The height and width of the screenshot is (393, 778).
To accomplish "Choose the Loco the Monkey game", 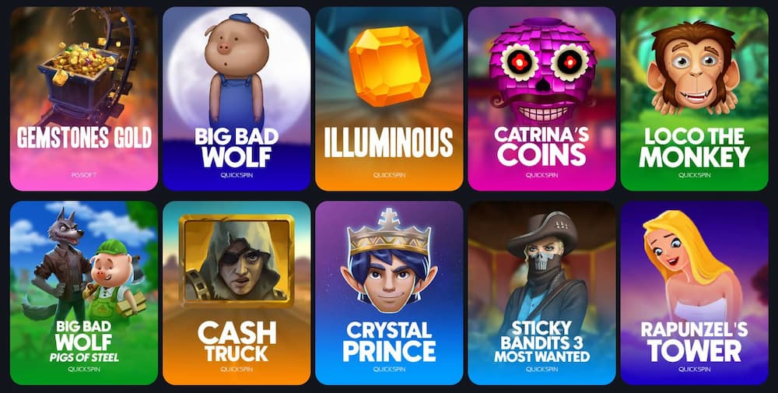I will click(x=694, y=99).
